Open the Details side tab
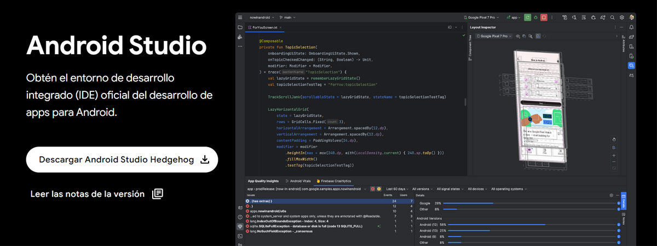 tap(624, 201)
